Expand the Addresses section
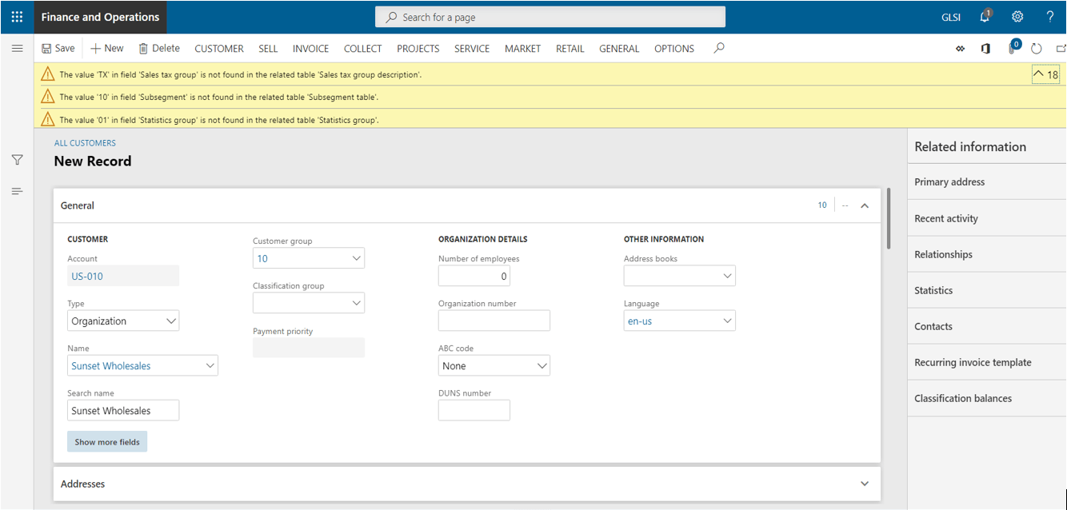Viewport: 1067px width, 510px height. tap(865, 484)
